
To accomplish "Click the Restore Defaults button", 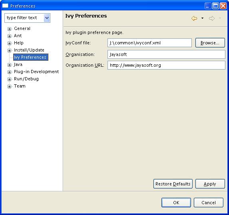I will click(173, 184).
